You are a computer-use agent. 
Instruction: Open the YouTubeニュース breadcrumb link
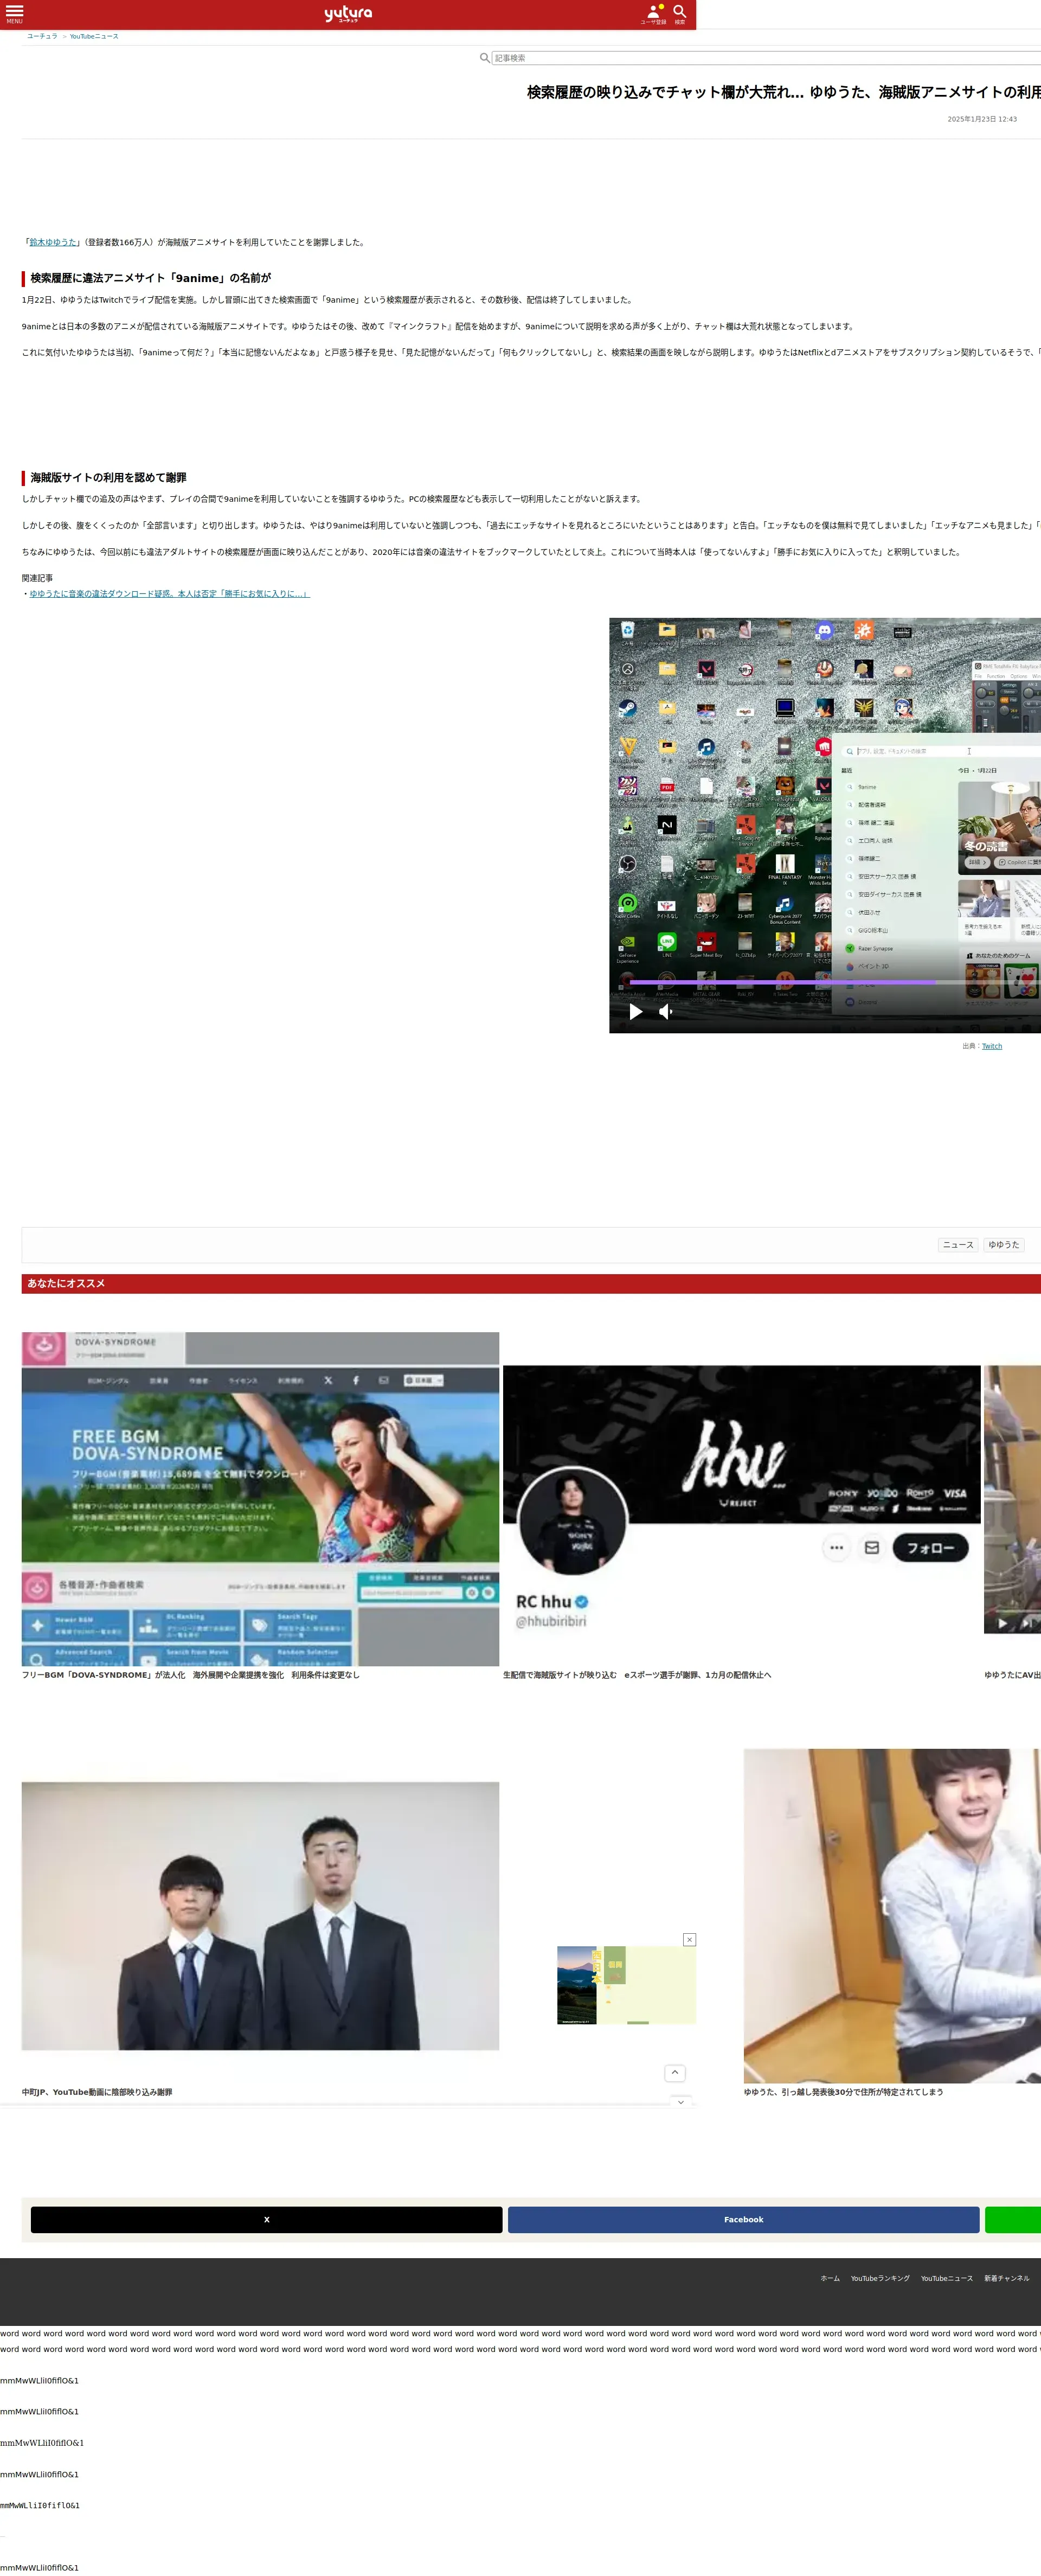[x=94, y=36]
